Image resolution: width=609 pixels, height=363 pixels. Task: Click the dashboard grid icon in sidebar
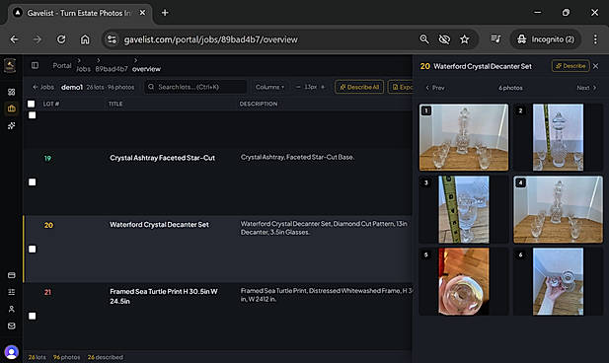coord(11,92)
